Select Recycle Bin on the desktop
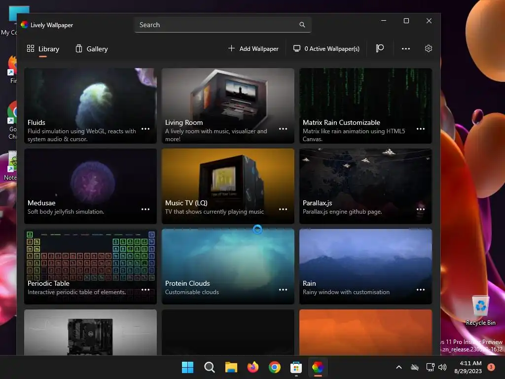The width and height of the screenshot is (505, 379). pyautogui.click(x=480, y=310)
